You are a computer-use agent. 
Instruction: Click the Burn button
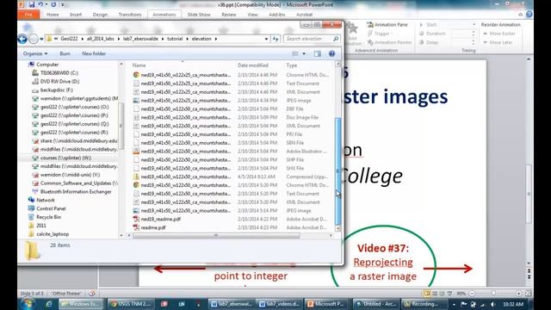point(65,53)
